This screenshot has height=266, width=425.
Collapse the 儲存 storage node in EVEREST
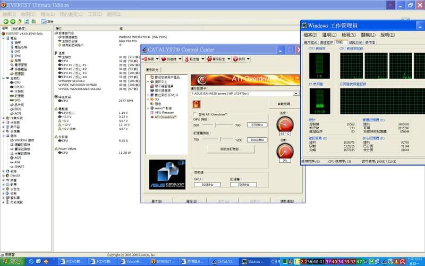point(4,136)
